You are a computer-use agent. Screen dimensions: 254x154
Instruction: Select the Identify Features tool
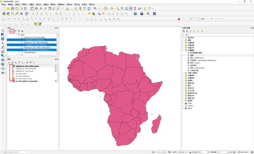[95, 9]
